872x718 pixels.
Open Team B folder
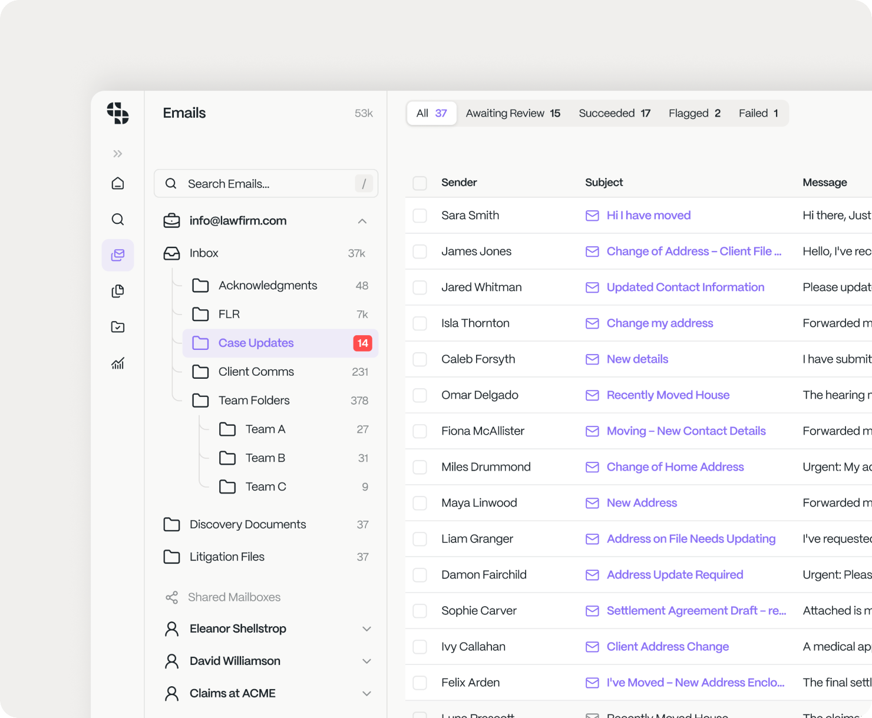tap(293, 458)
